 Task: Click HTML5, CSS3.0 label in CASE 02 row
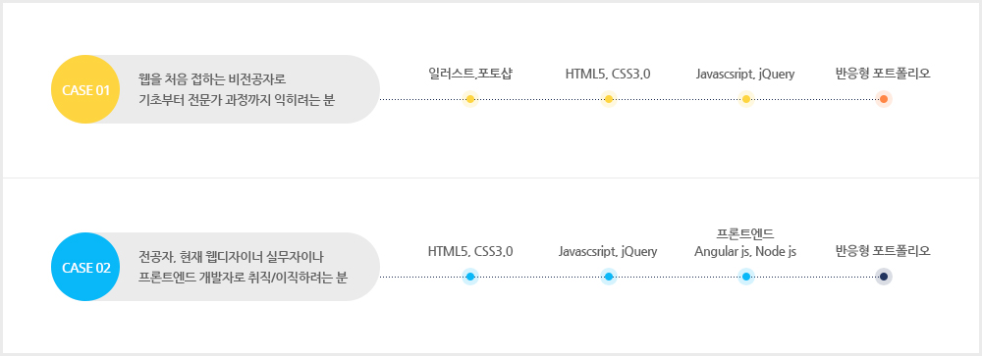[470, 251]
